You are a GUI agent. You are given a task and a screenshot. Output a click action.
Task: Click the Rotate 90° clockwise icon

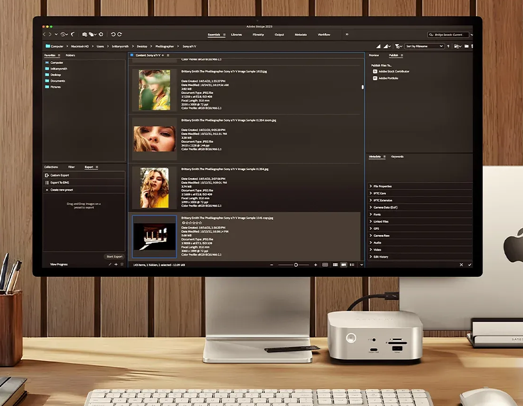(x=120, y=35)
